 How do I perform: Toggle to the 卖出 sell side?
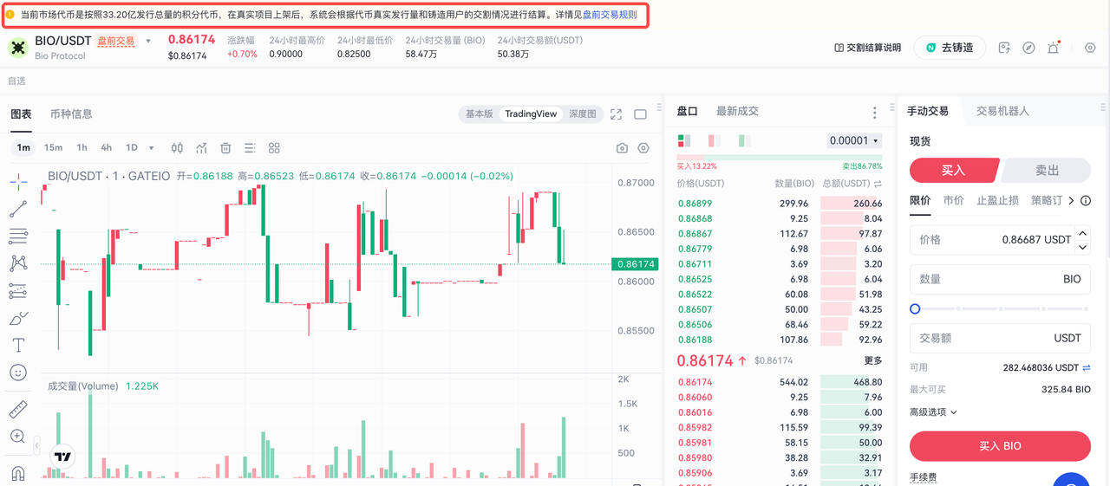coord(1047,171)
